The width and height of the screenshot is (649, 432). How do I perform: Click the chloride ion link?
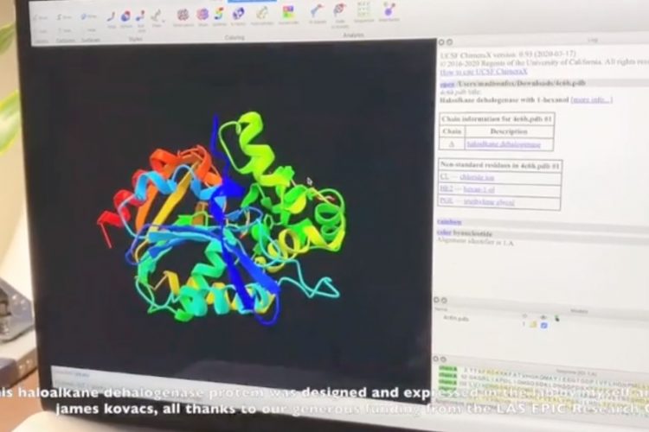(477, 177)
